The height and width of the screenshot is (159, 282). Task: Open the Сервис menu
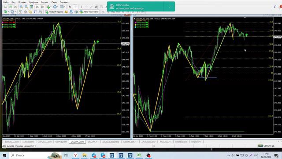[45, 2]
